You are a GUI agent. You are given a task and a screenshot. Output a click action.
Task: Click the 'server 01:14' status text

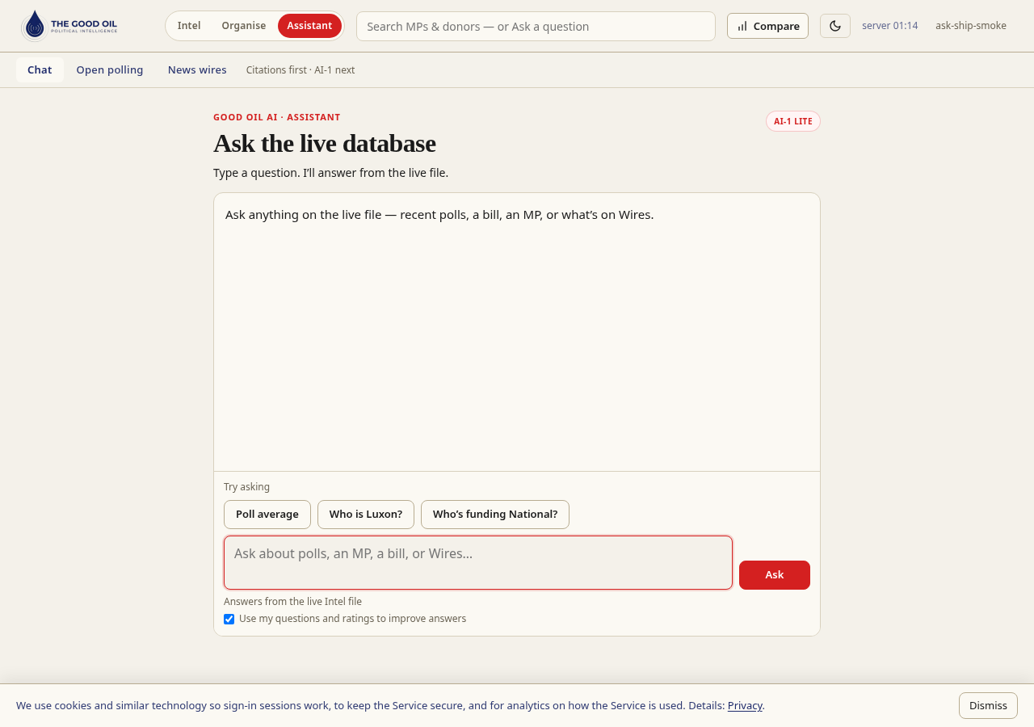pos(890,26)
